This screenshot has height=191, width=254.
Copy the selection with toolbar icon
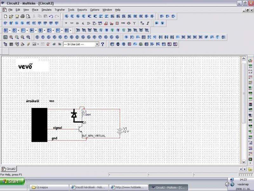(x=40, y=16)
